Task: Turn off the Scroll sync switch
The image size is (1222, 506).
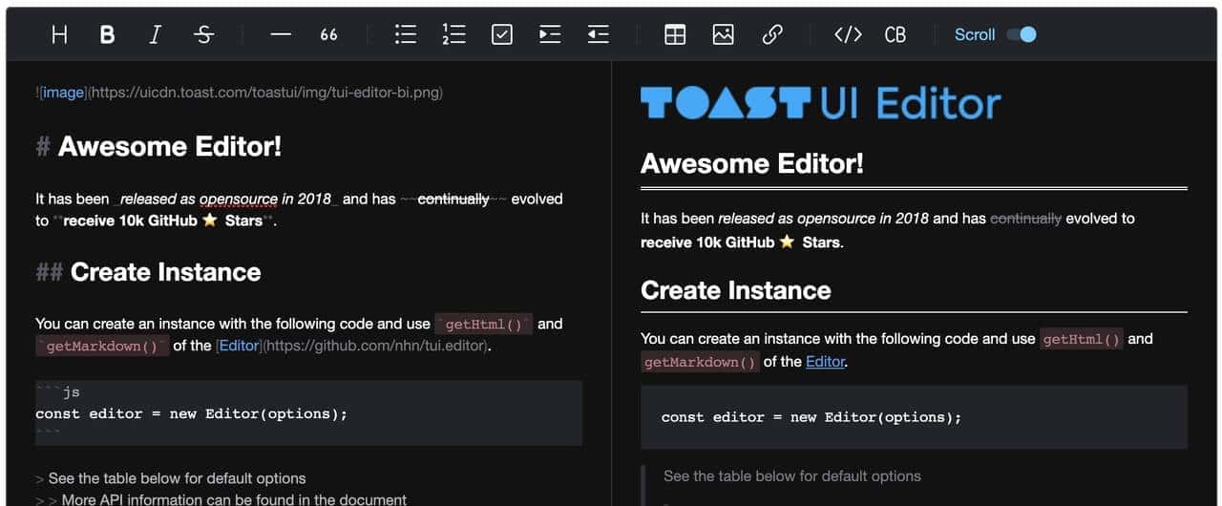Action: tap(1022, 34)
